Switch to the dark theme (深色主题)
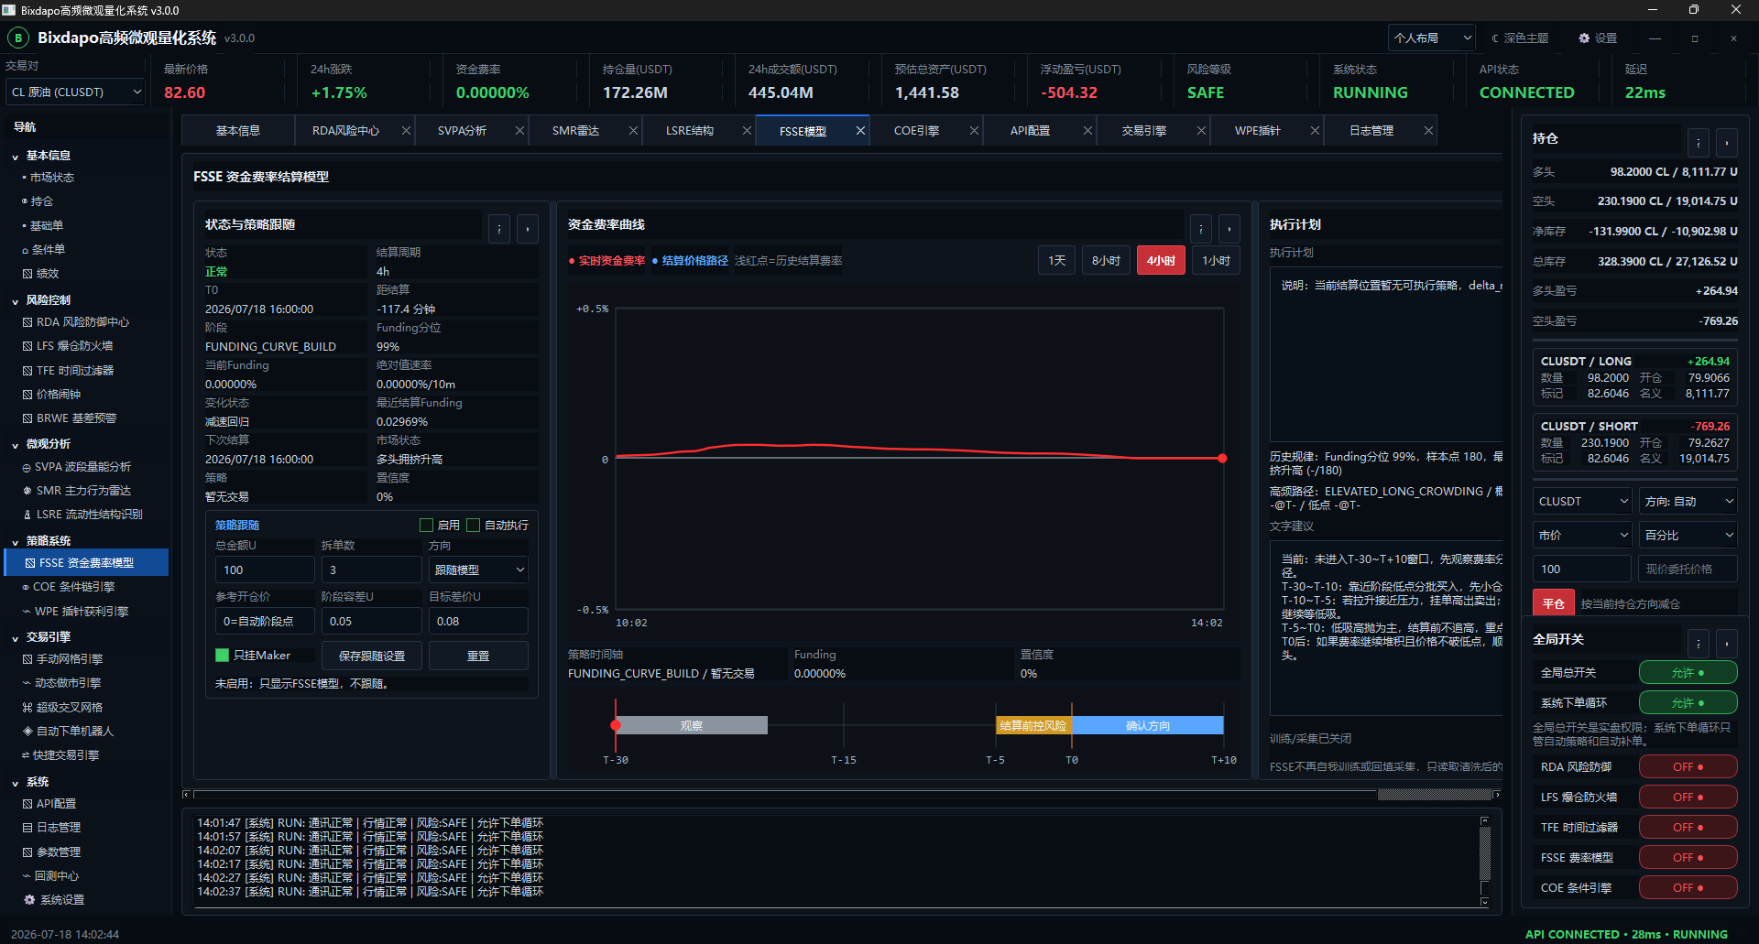 click(x=1520, y=38)
